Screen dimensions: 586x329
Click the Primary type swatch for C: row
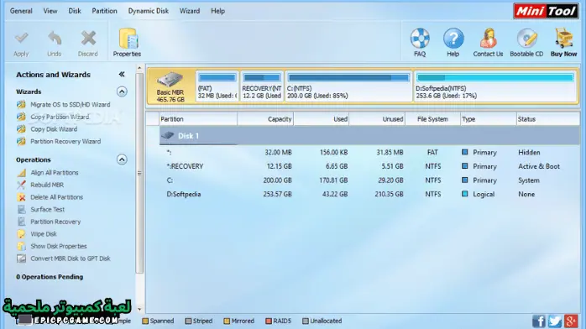pos(465,180)
